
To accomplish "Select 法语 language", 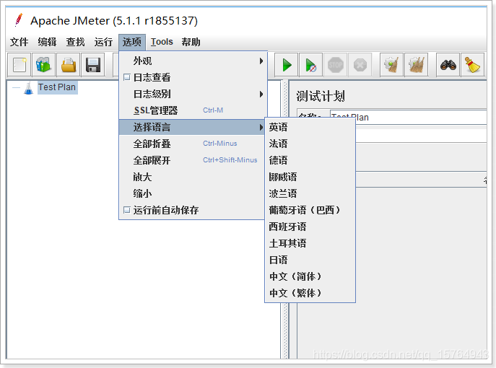I will pos(310,144).
